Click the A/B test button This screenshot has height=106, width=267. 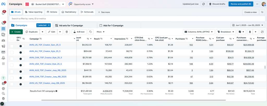79,32
